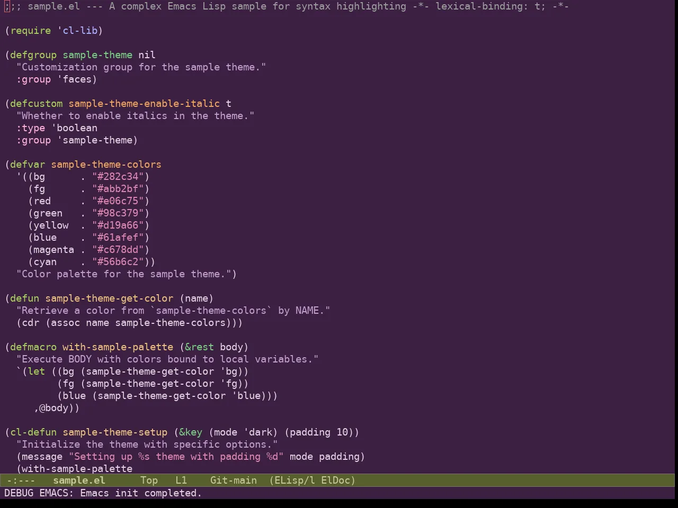
Task: Click 'sample-theme-colors' after defvar
Action: [x=106, y=165]
